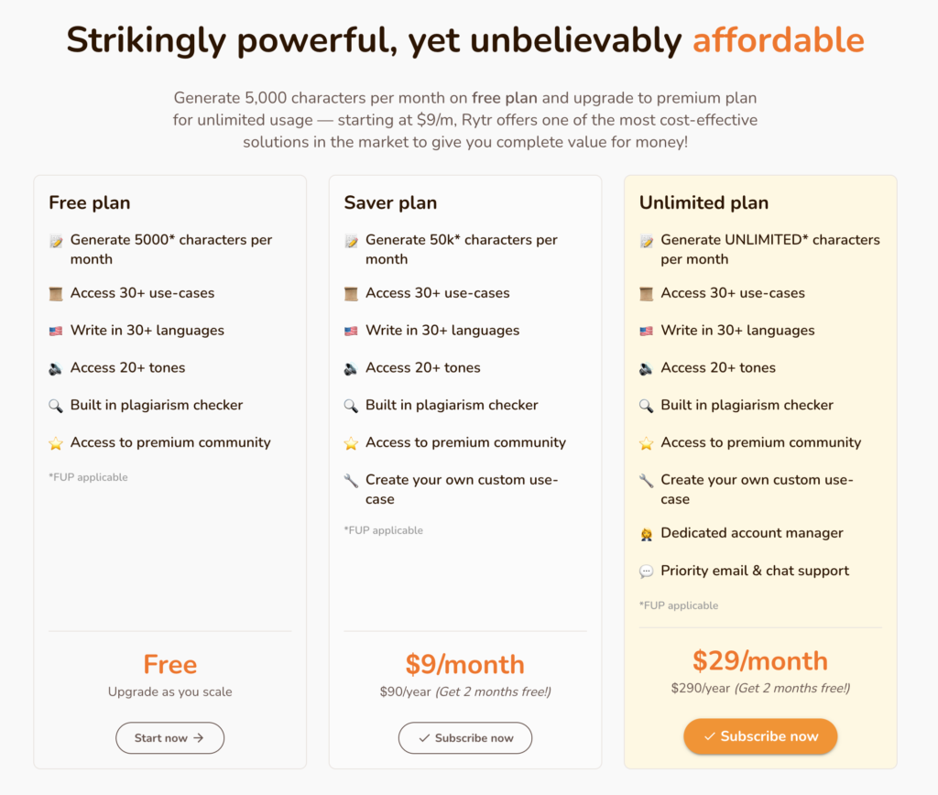Click the chat bubble icon for priority support
Screen dimensions: 938x795
(646, 572)
